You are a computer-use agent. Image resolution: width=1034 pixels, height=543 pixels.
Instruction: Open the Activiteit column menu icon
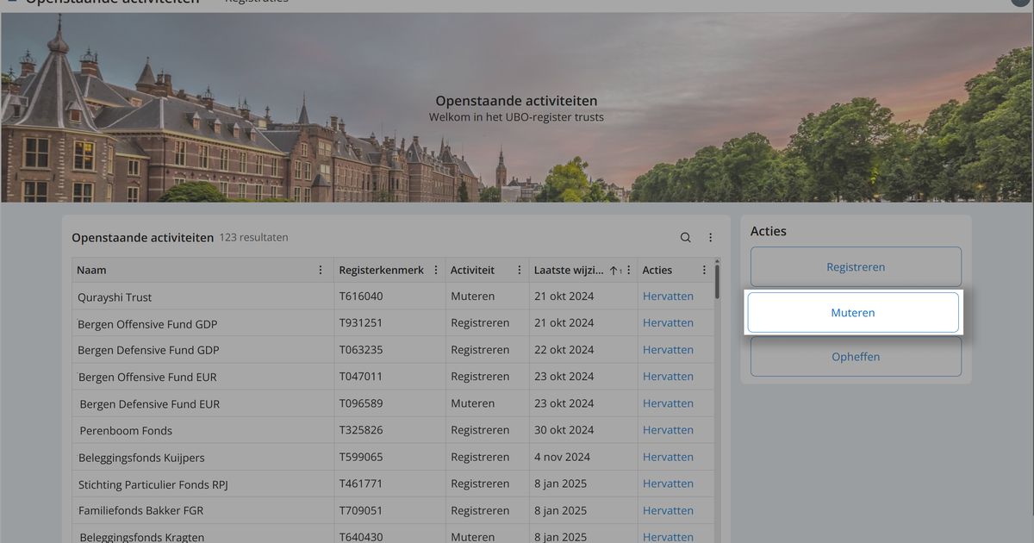coord(520,269)
